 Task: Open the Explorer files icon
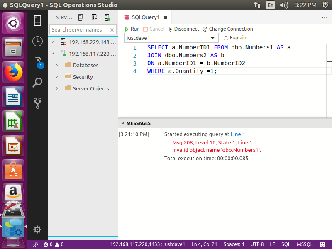click(x=37, y=62)
